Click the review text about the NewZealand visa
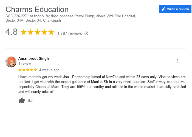Screen dimensions: 192x137 (x=102, y=84)
